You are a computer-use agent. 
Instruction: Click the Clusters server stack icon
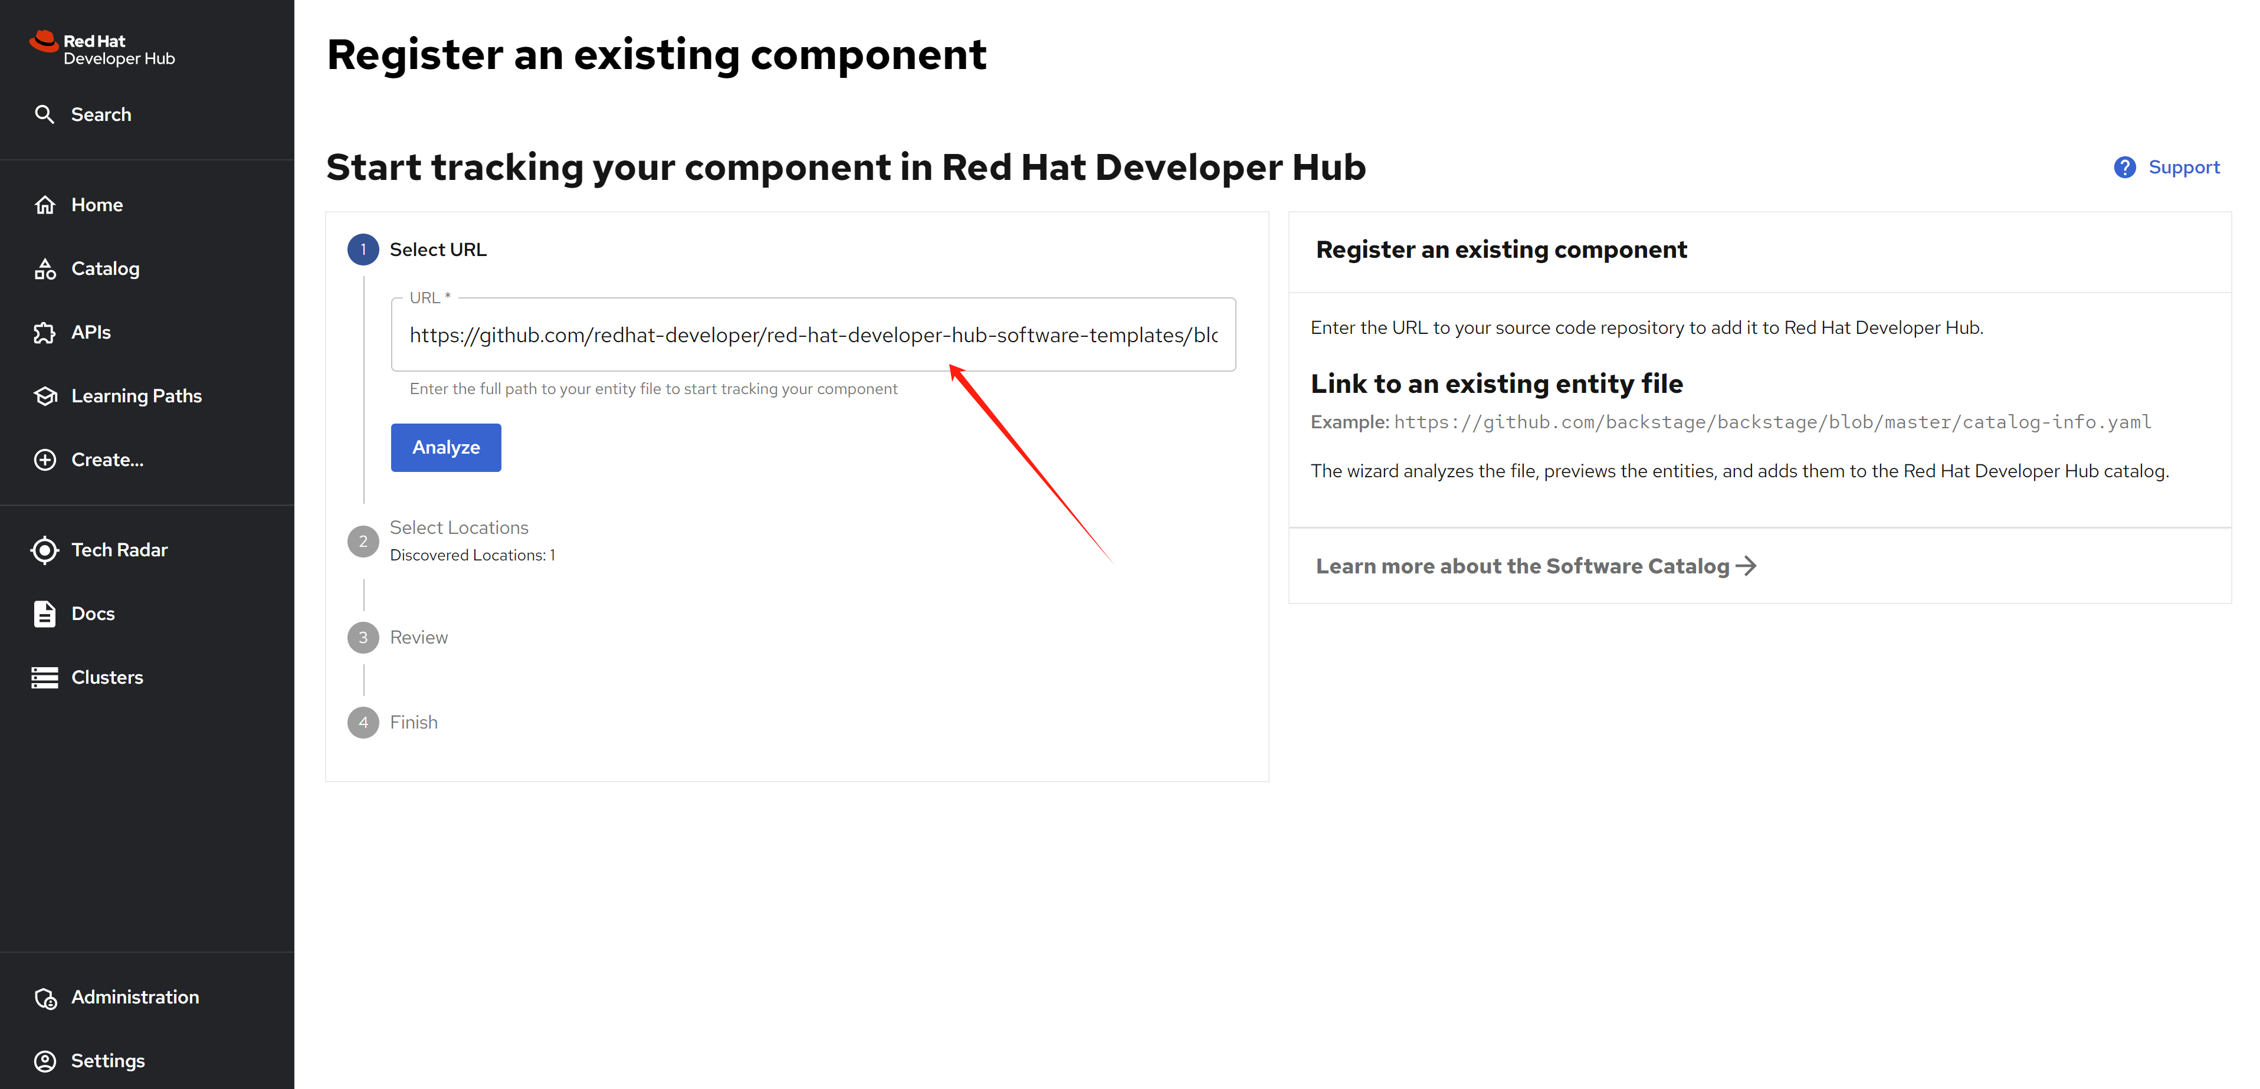[45, 677]
